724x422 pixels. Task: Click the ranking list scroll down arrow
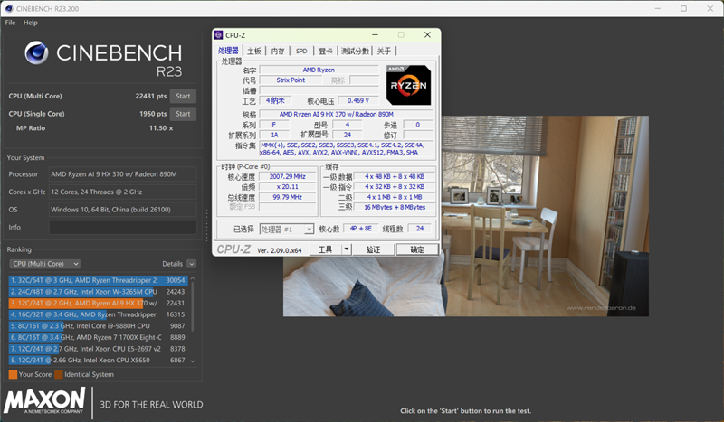click(193, 361)
